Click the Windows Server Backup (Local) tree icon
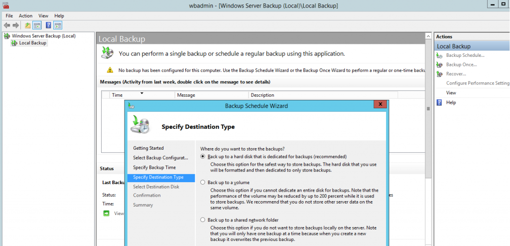This screenshot has width=510, height=246. point(7,36)
